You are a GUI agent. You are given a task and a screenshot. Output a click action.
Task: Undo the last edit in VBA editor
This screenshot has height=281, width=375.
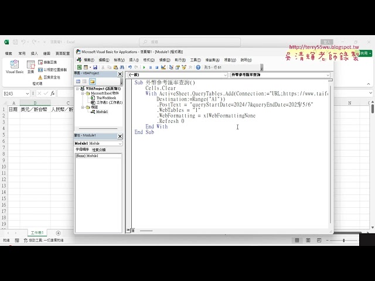tap(130, 67)
